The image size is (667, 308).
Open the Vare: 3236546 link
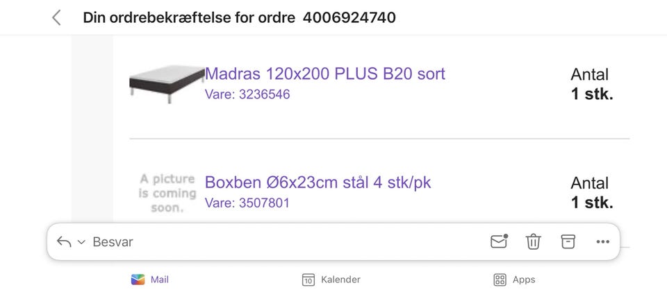point(247,94)
